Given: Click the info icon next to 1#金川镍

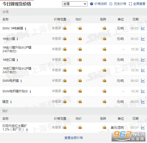Looking at the screenshot, I should pos(17,39).
